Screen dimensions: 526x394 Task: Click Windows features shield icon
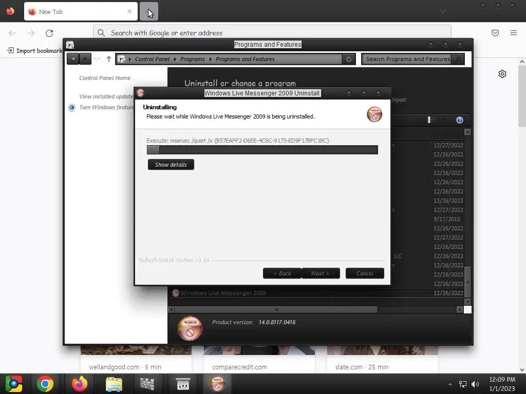72,108
